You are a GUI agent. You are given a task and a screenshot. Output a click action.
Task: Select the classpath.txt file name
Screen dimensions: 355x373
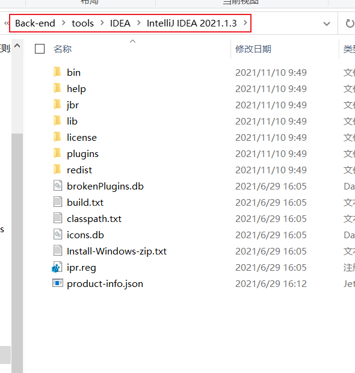94,219
